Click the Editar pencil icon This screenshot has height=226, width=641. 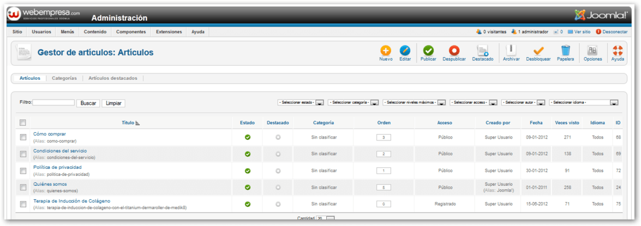[x=405, y=50]
